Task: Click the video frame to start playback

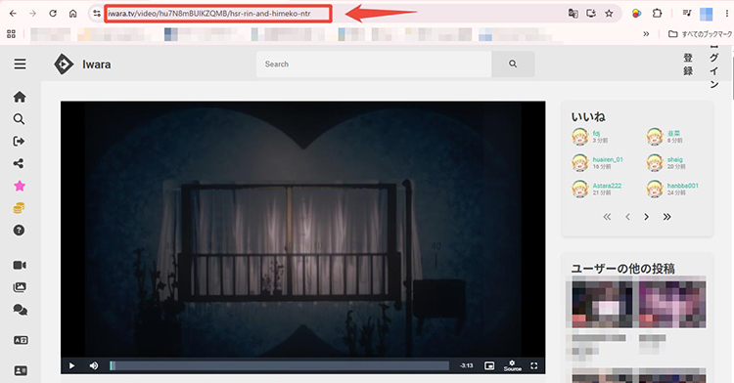Action: 302,230
